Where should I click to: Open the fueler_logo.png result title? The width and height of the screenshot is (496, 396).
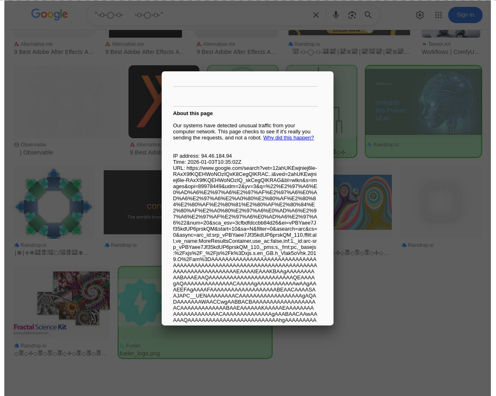(x=139, y=353)
